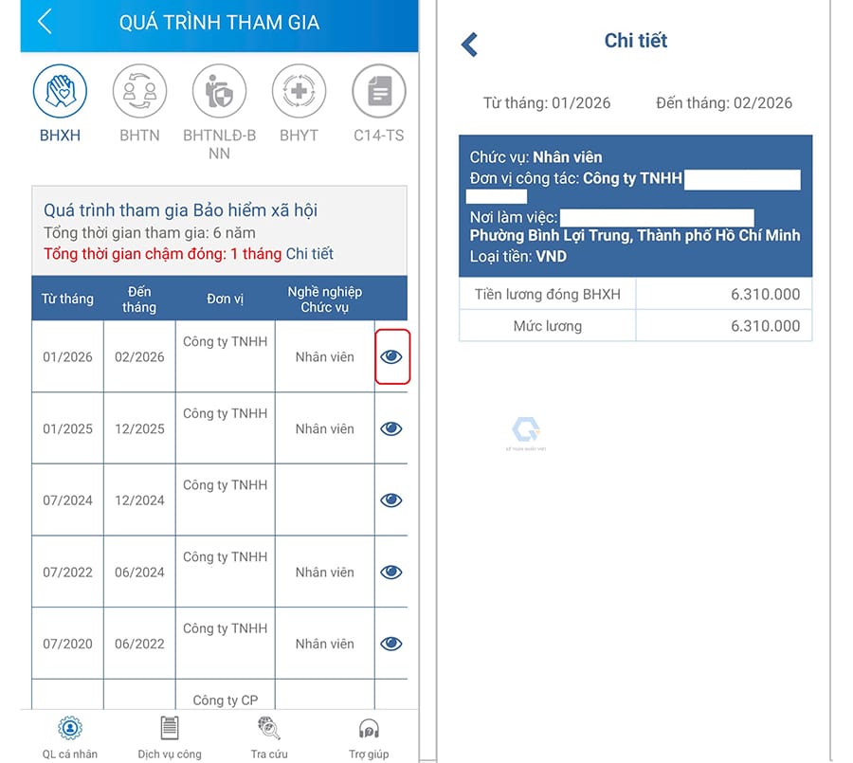This screenshot has width=853, height=763.
Task: View details for 07/2020 to 06/2022 row
Action: pyautogui.click(x=391, y=644)
